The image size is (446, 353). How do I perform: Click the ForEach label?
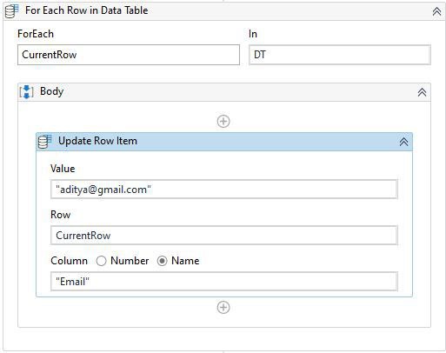(36, 34)
